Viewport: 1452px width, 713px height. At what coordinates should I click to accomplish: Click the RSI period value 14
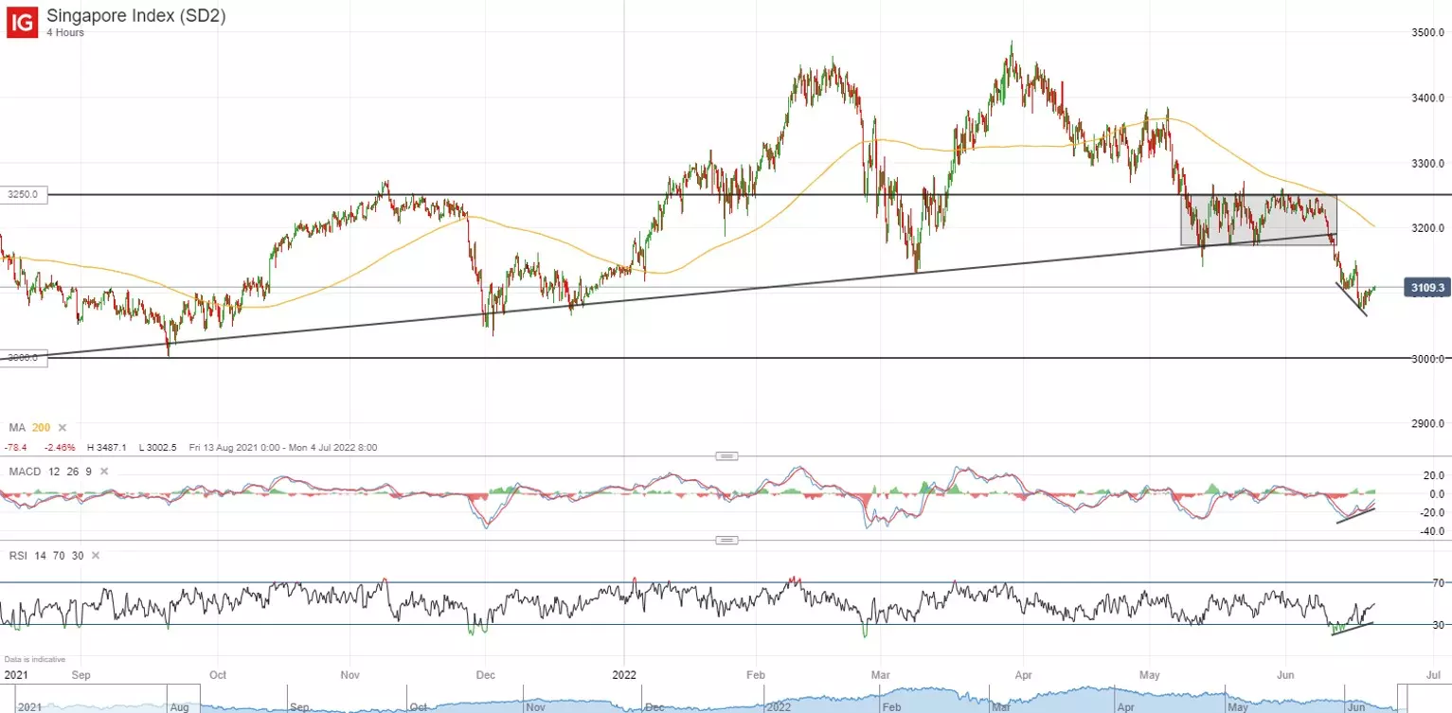click(x=39, y=556)
